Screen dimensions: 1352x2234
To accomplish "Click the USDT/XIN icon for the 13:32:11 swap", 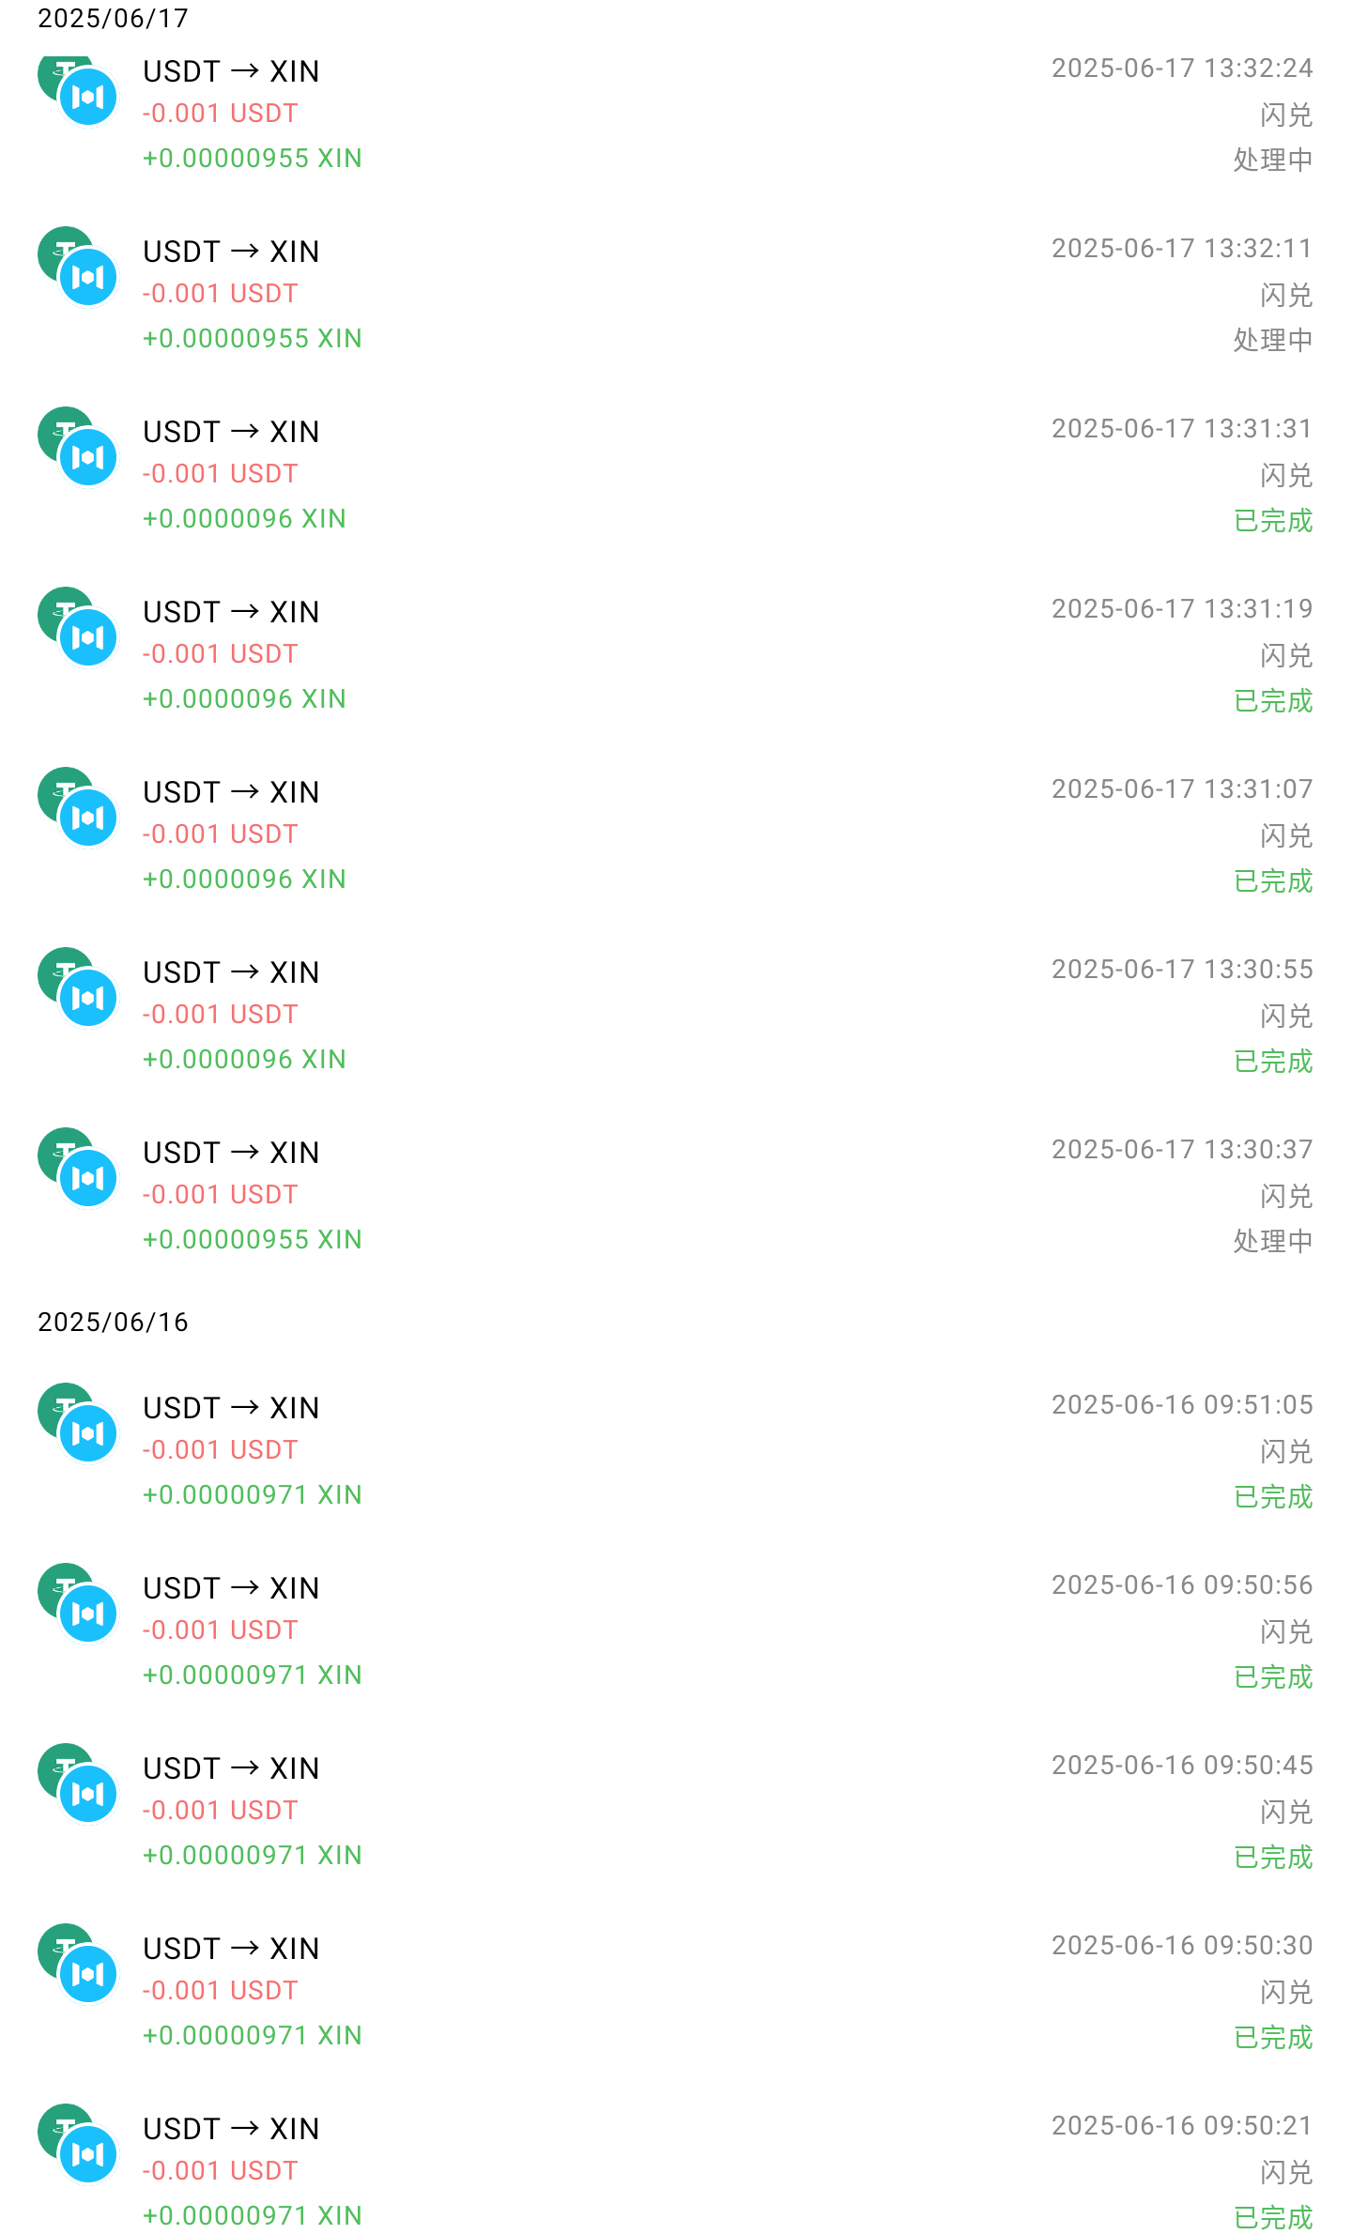I will tap(78, 267).
